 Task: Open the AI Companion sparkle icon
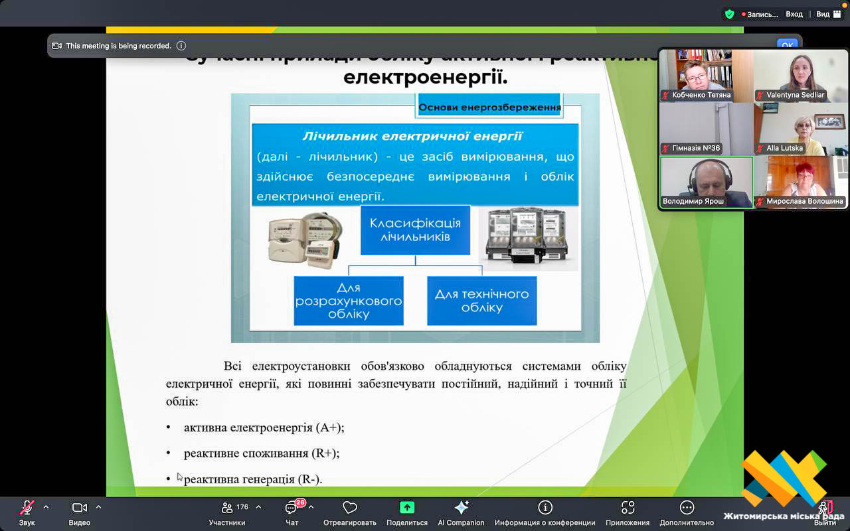click(461, 508)
